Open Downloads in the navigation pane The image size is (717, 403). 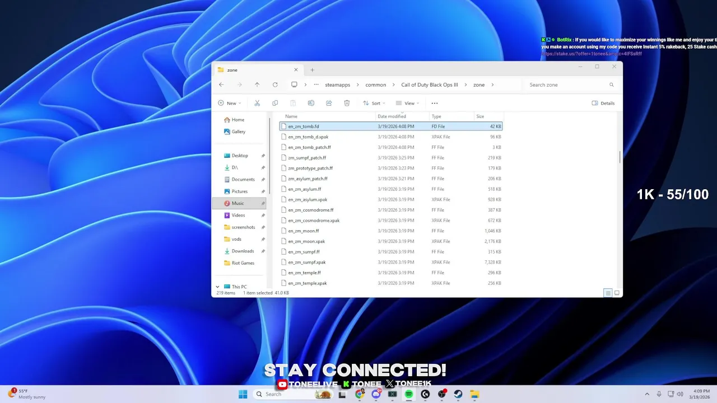240,251
